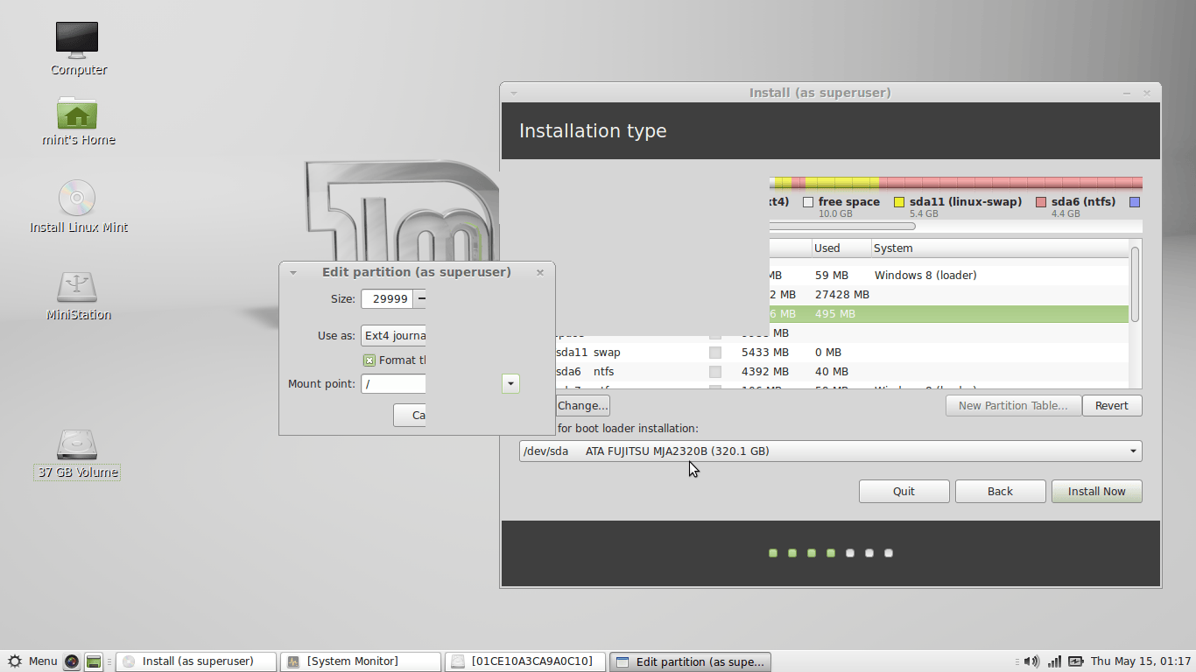
Task: Click the Install Now button
Action: pos(1096,492)
